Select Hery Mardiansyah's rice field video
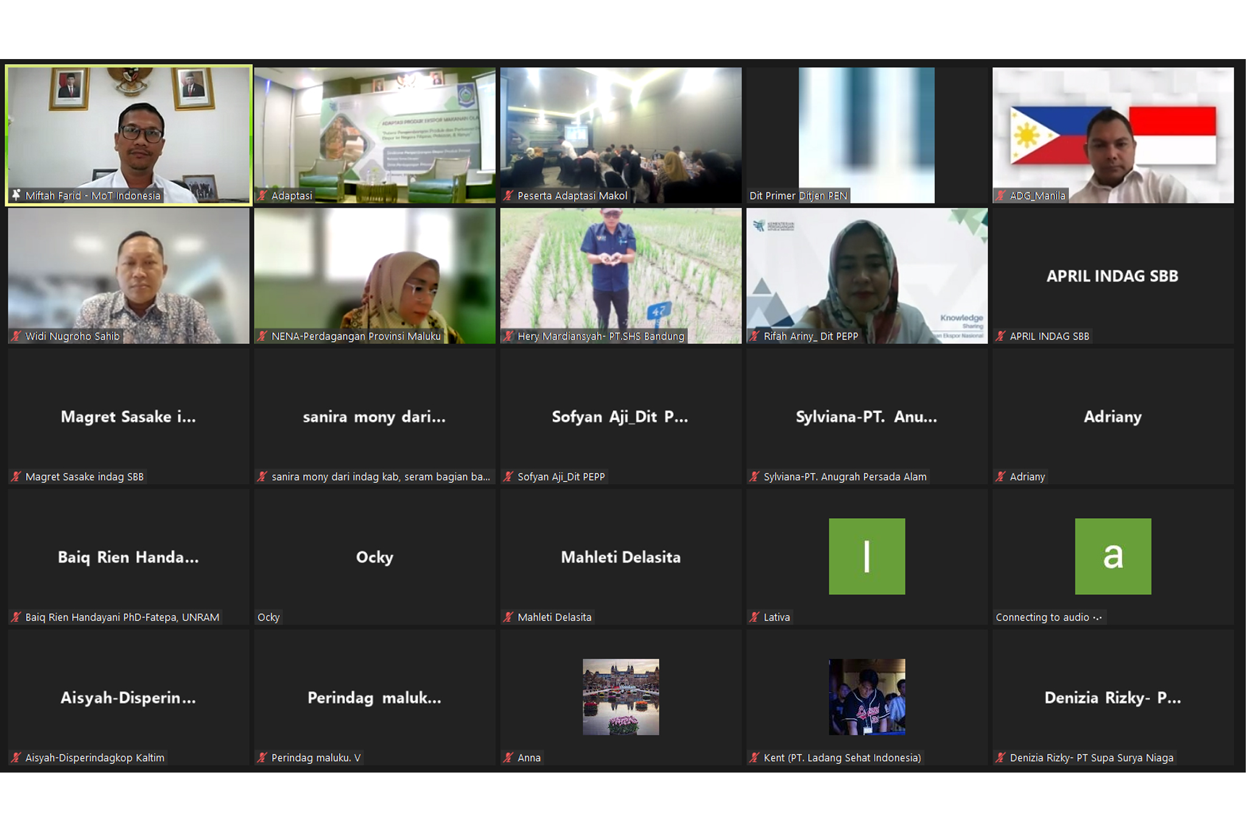The height and width of the screenshot is (831, 1247). [x=620, y=271]
